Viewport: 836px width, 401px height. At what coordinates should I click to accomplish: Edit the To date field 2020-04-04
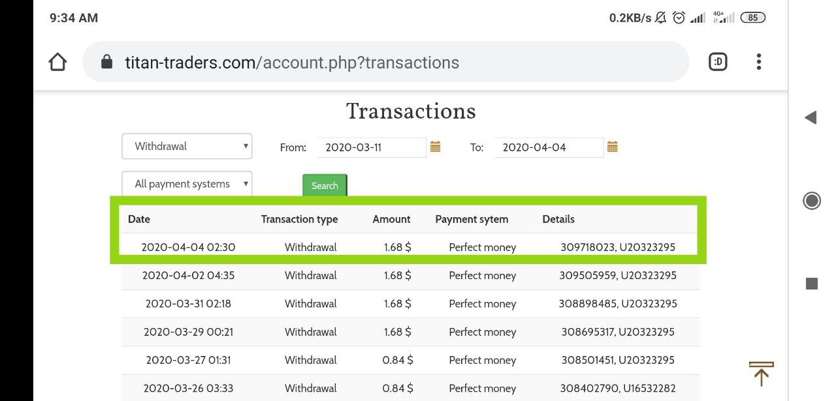pyautogui.click(x=549, y=147)
